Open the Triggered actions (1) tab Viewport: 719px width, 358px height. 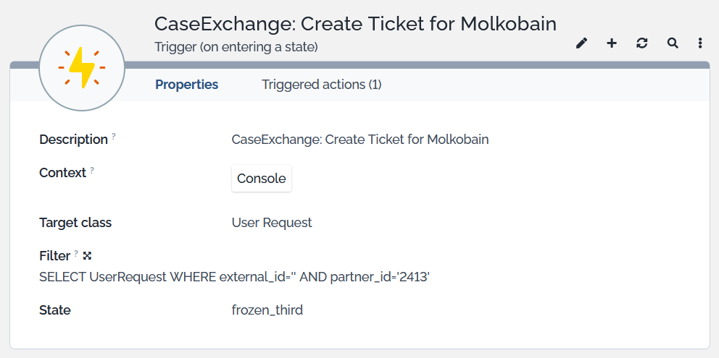coord(321,85)
